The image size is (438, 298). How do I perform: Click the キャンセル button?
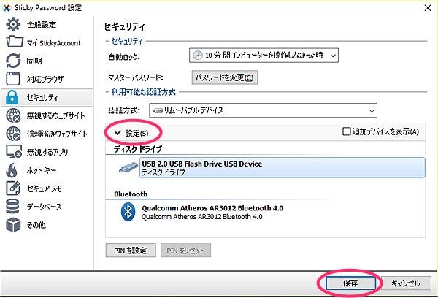click(406, 283)
